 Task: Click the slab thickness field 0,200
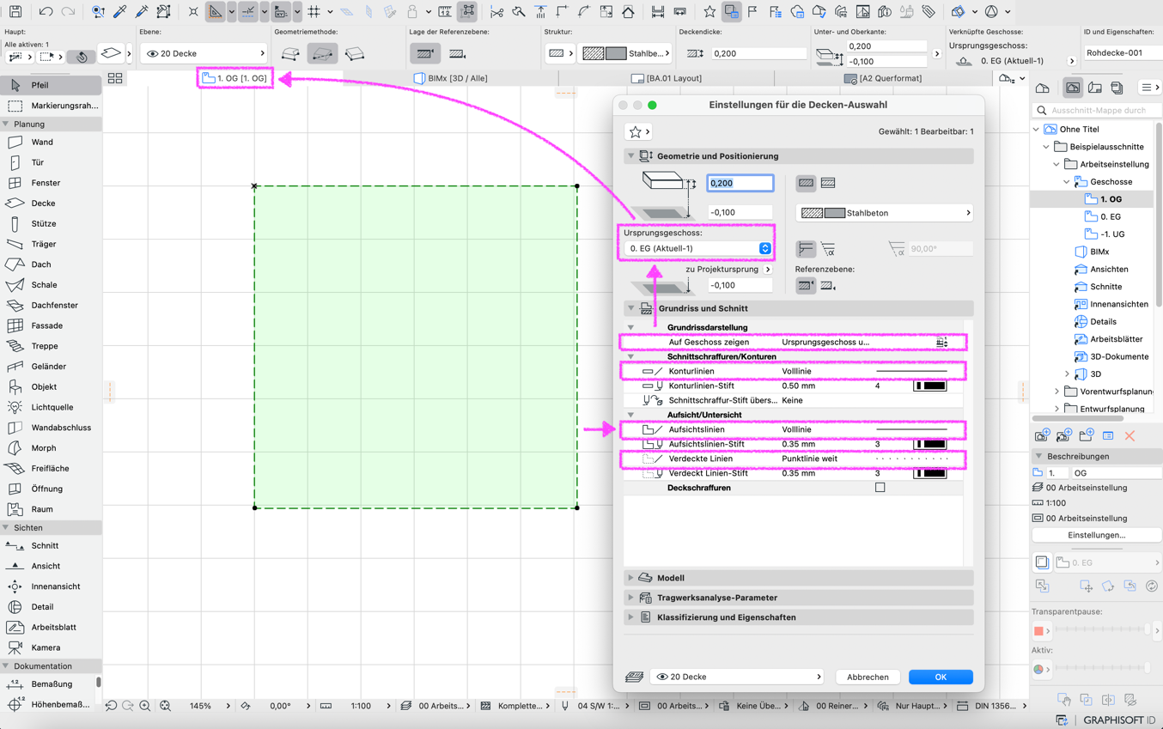click(740, 183)
